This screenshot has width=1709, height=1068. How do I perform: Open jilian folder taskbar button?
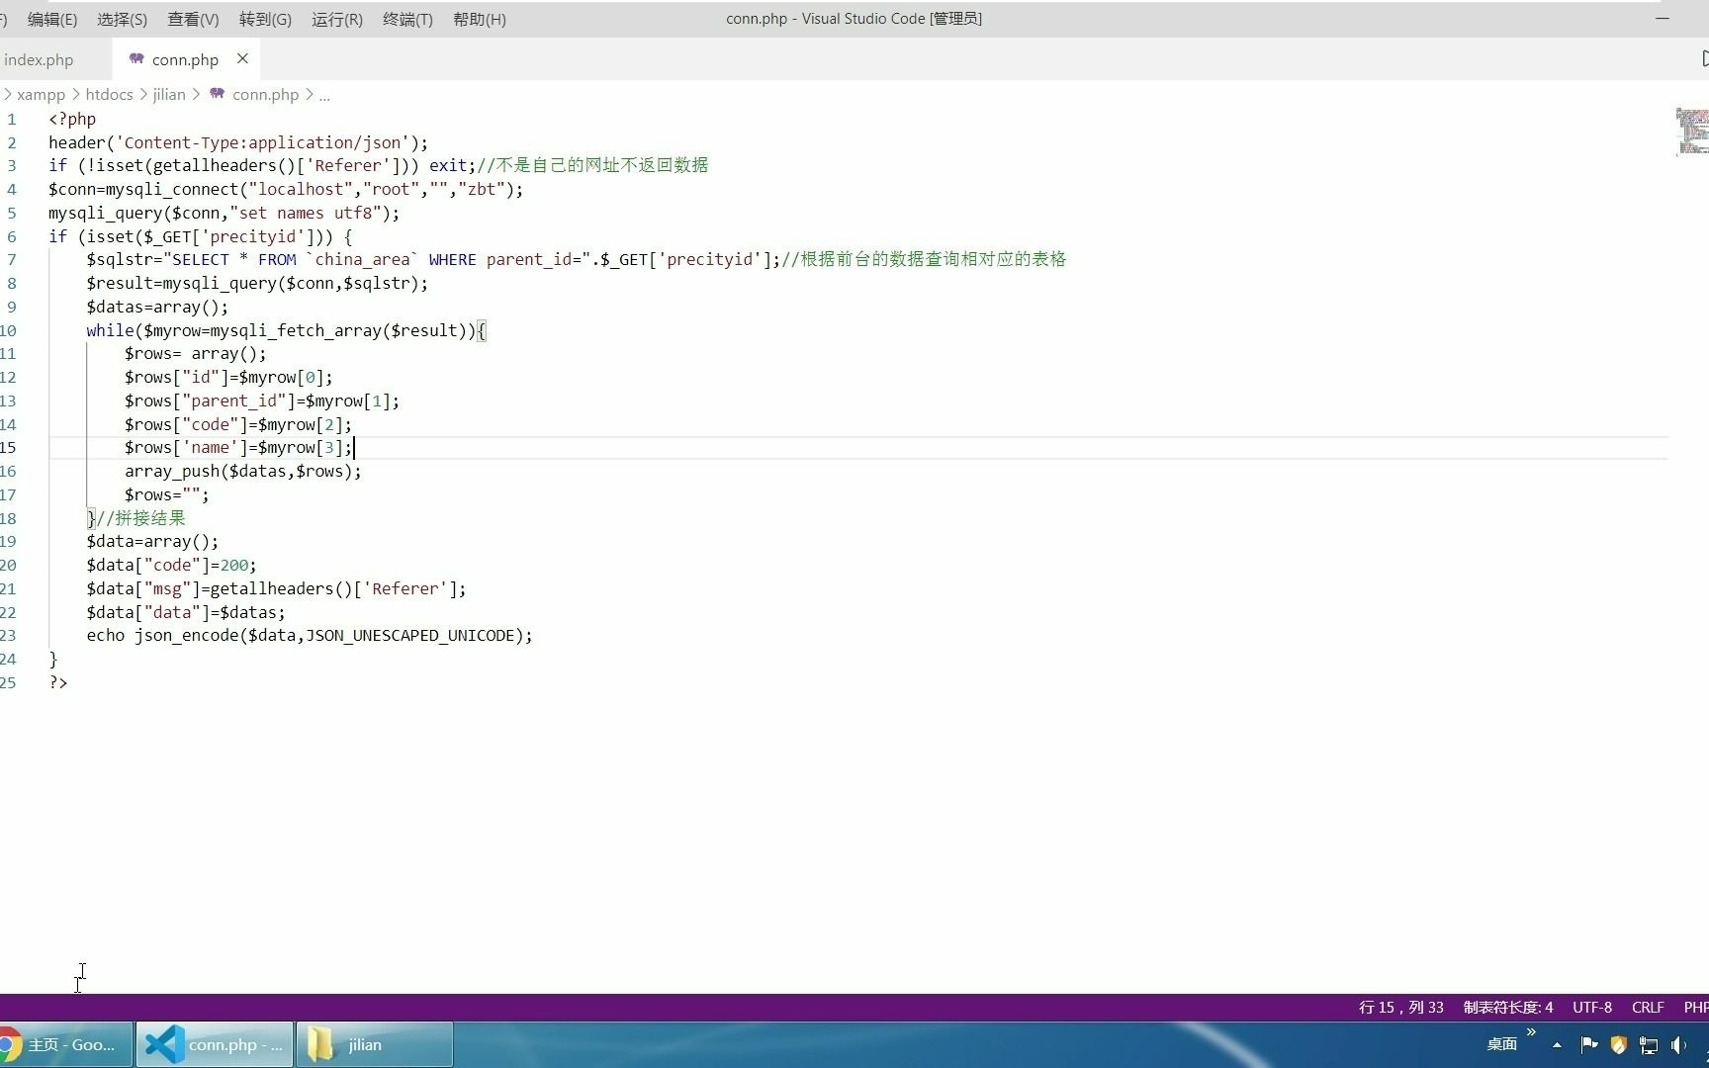[x=375, y=1045]
